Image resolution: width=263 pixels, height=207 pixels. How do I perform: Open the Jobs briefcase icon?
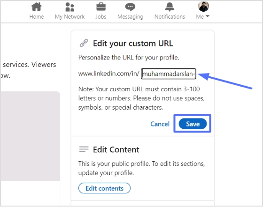(x=101, y=7)
